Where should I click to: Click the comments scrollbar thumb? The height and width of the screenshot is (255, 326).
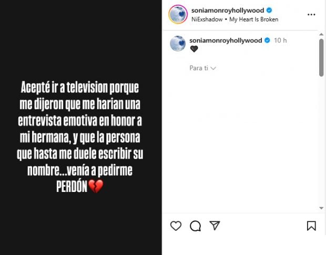[x=321, y=58]
